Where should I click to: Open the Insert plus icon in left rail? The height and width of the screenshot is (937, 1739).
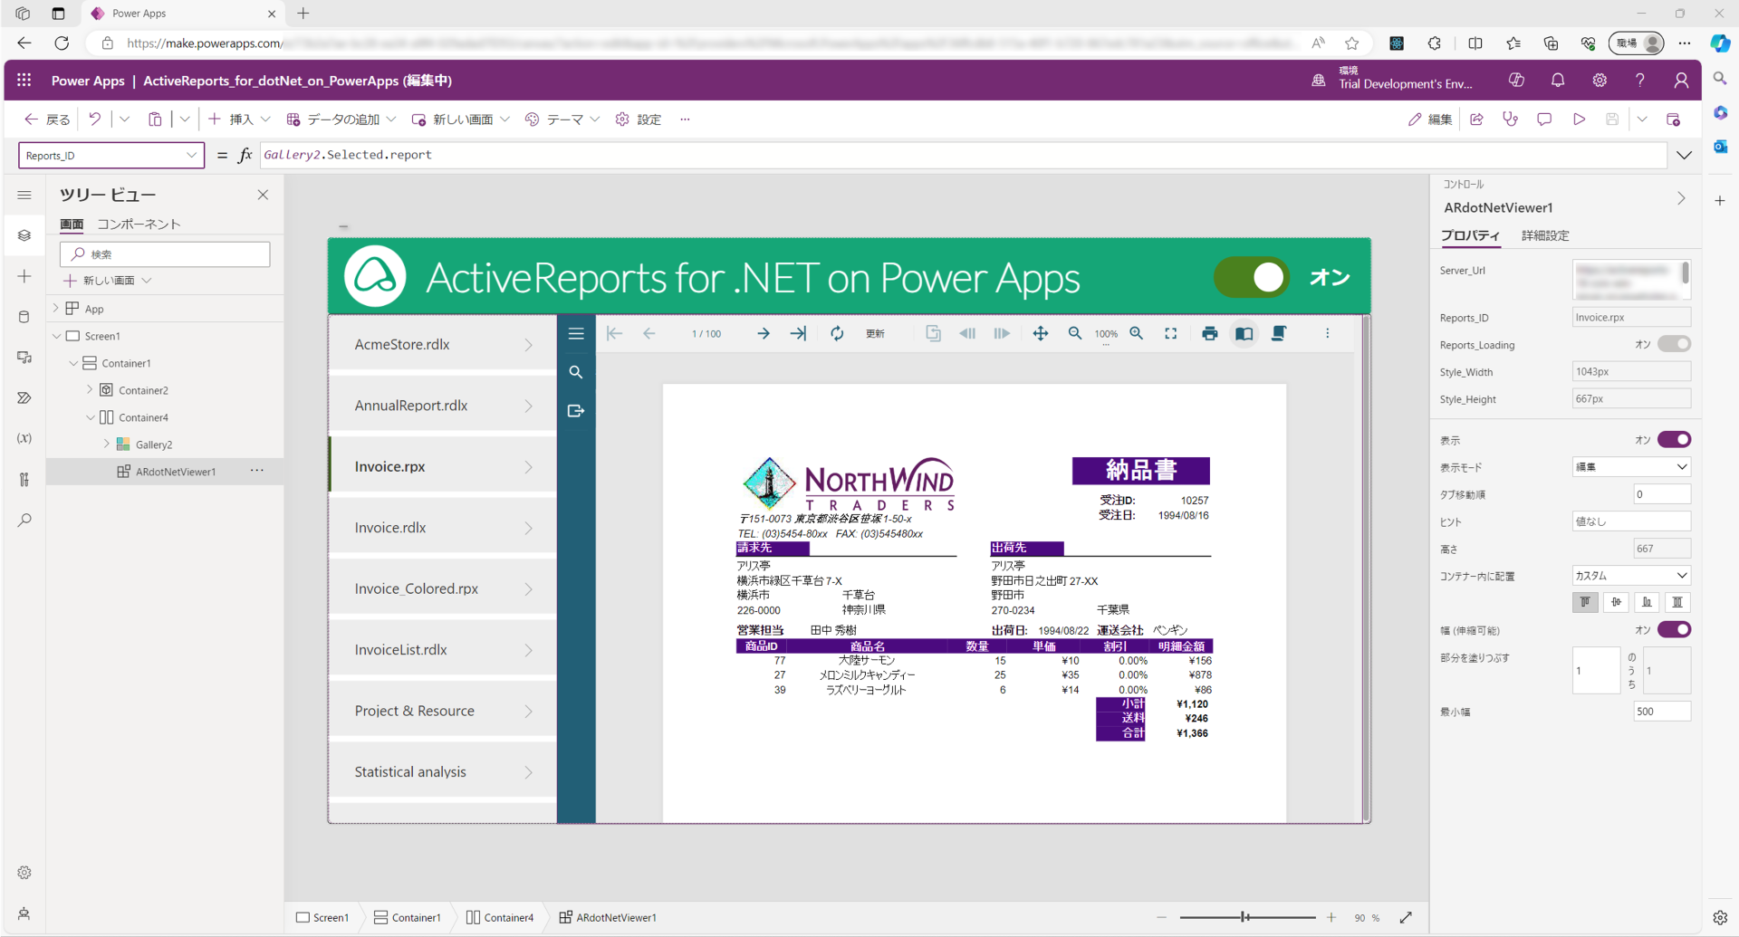pyautogui.click(x=24, y=276)
